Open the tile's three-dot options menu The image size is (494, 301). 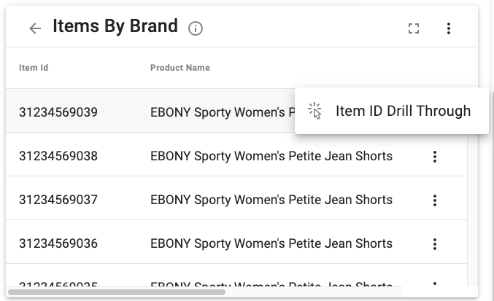(449, 28)
